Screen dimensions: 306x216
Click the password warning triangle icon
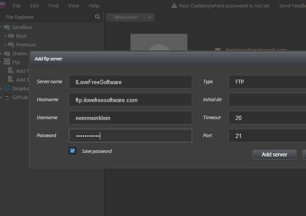click(174, 6)
